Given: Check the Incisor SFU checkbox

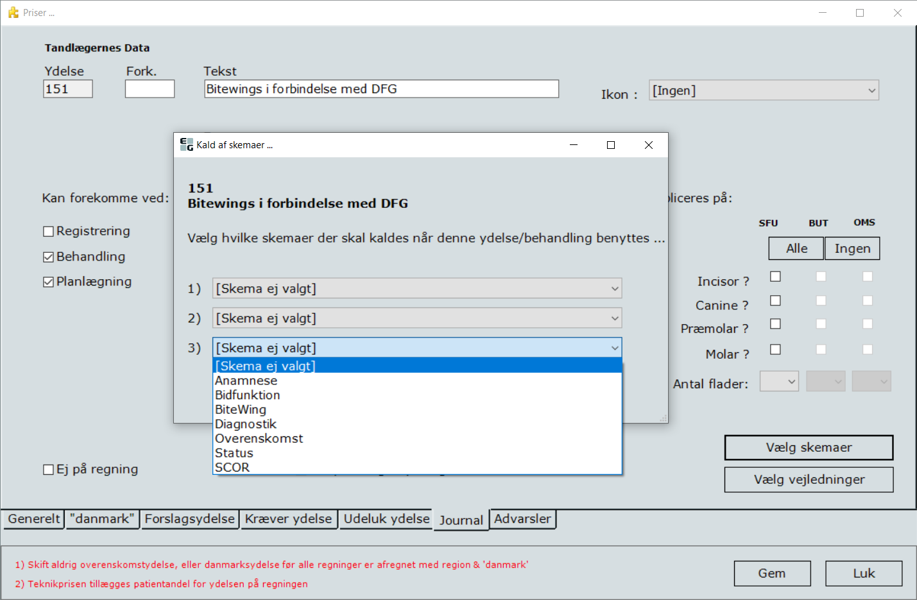Looking at the screenshot, I should tap(775, 277).
